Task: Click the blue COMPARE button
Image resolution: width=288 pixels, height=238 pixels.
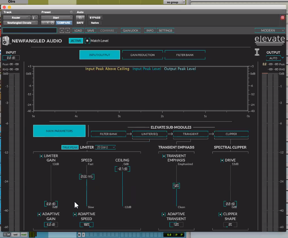Action: click(64, 23)
